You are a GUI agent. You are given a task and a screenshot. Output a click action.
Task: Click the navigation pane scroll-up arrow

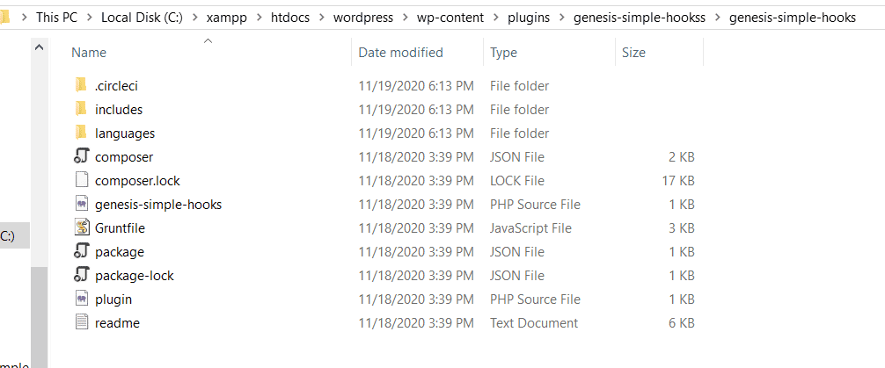click(39, 48)
